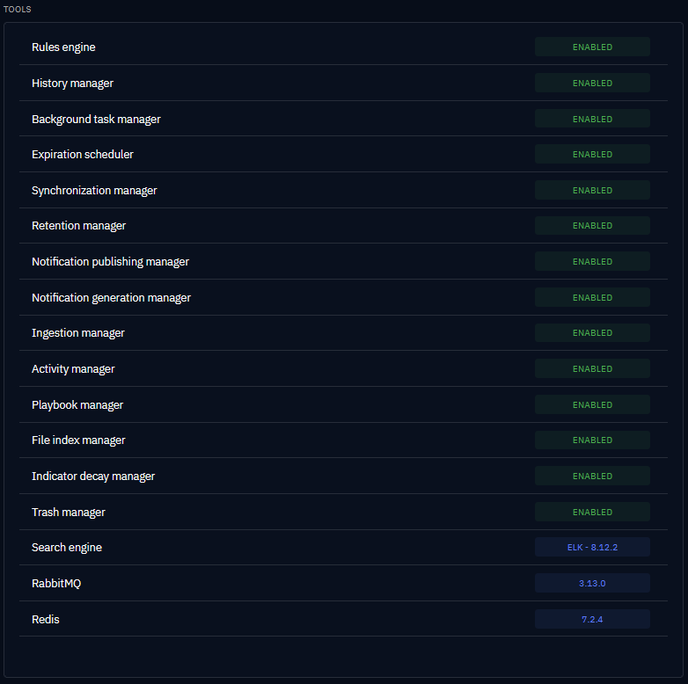Select the Background task manager row label

point(96,119)
